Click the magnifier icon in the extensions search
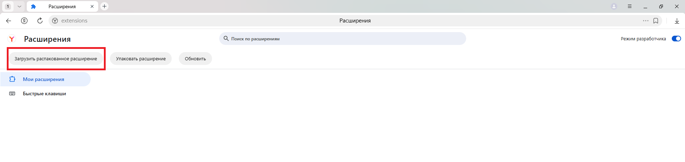The height and width of the screenshot is (162, 685). [x=226, y=39]
